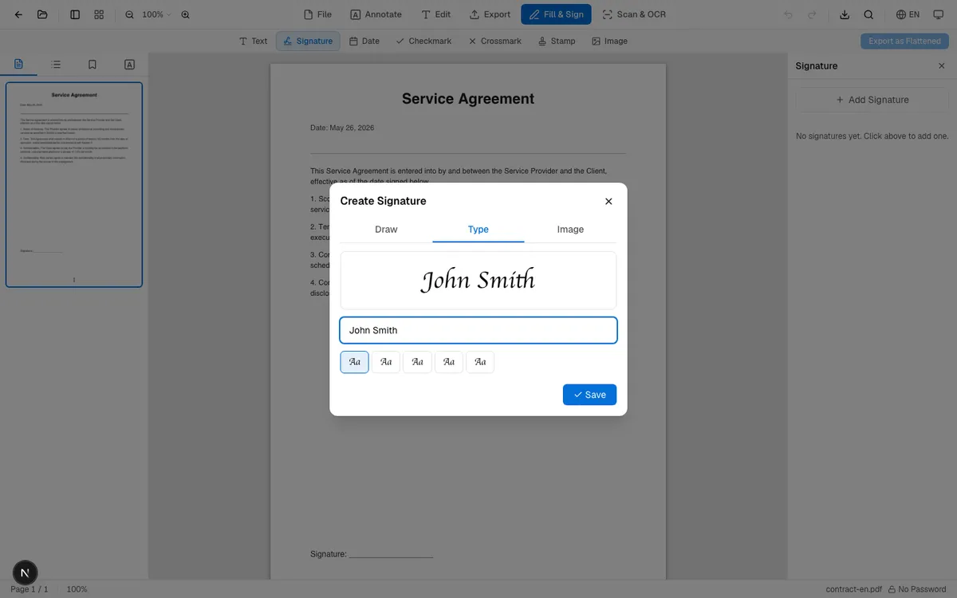Switch to the Type tab
This screenshot has height=598, width=957.
tap(478, 230)
